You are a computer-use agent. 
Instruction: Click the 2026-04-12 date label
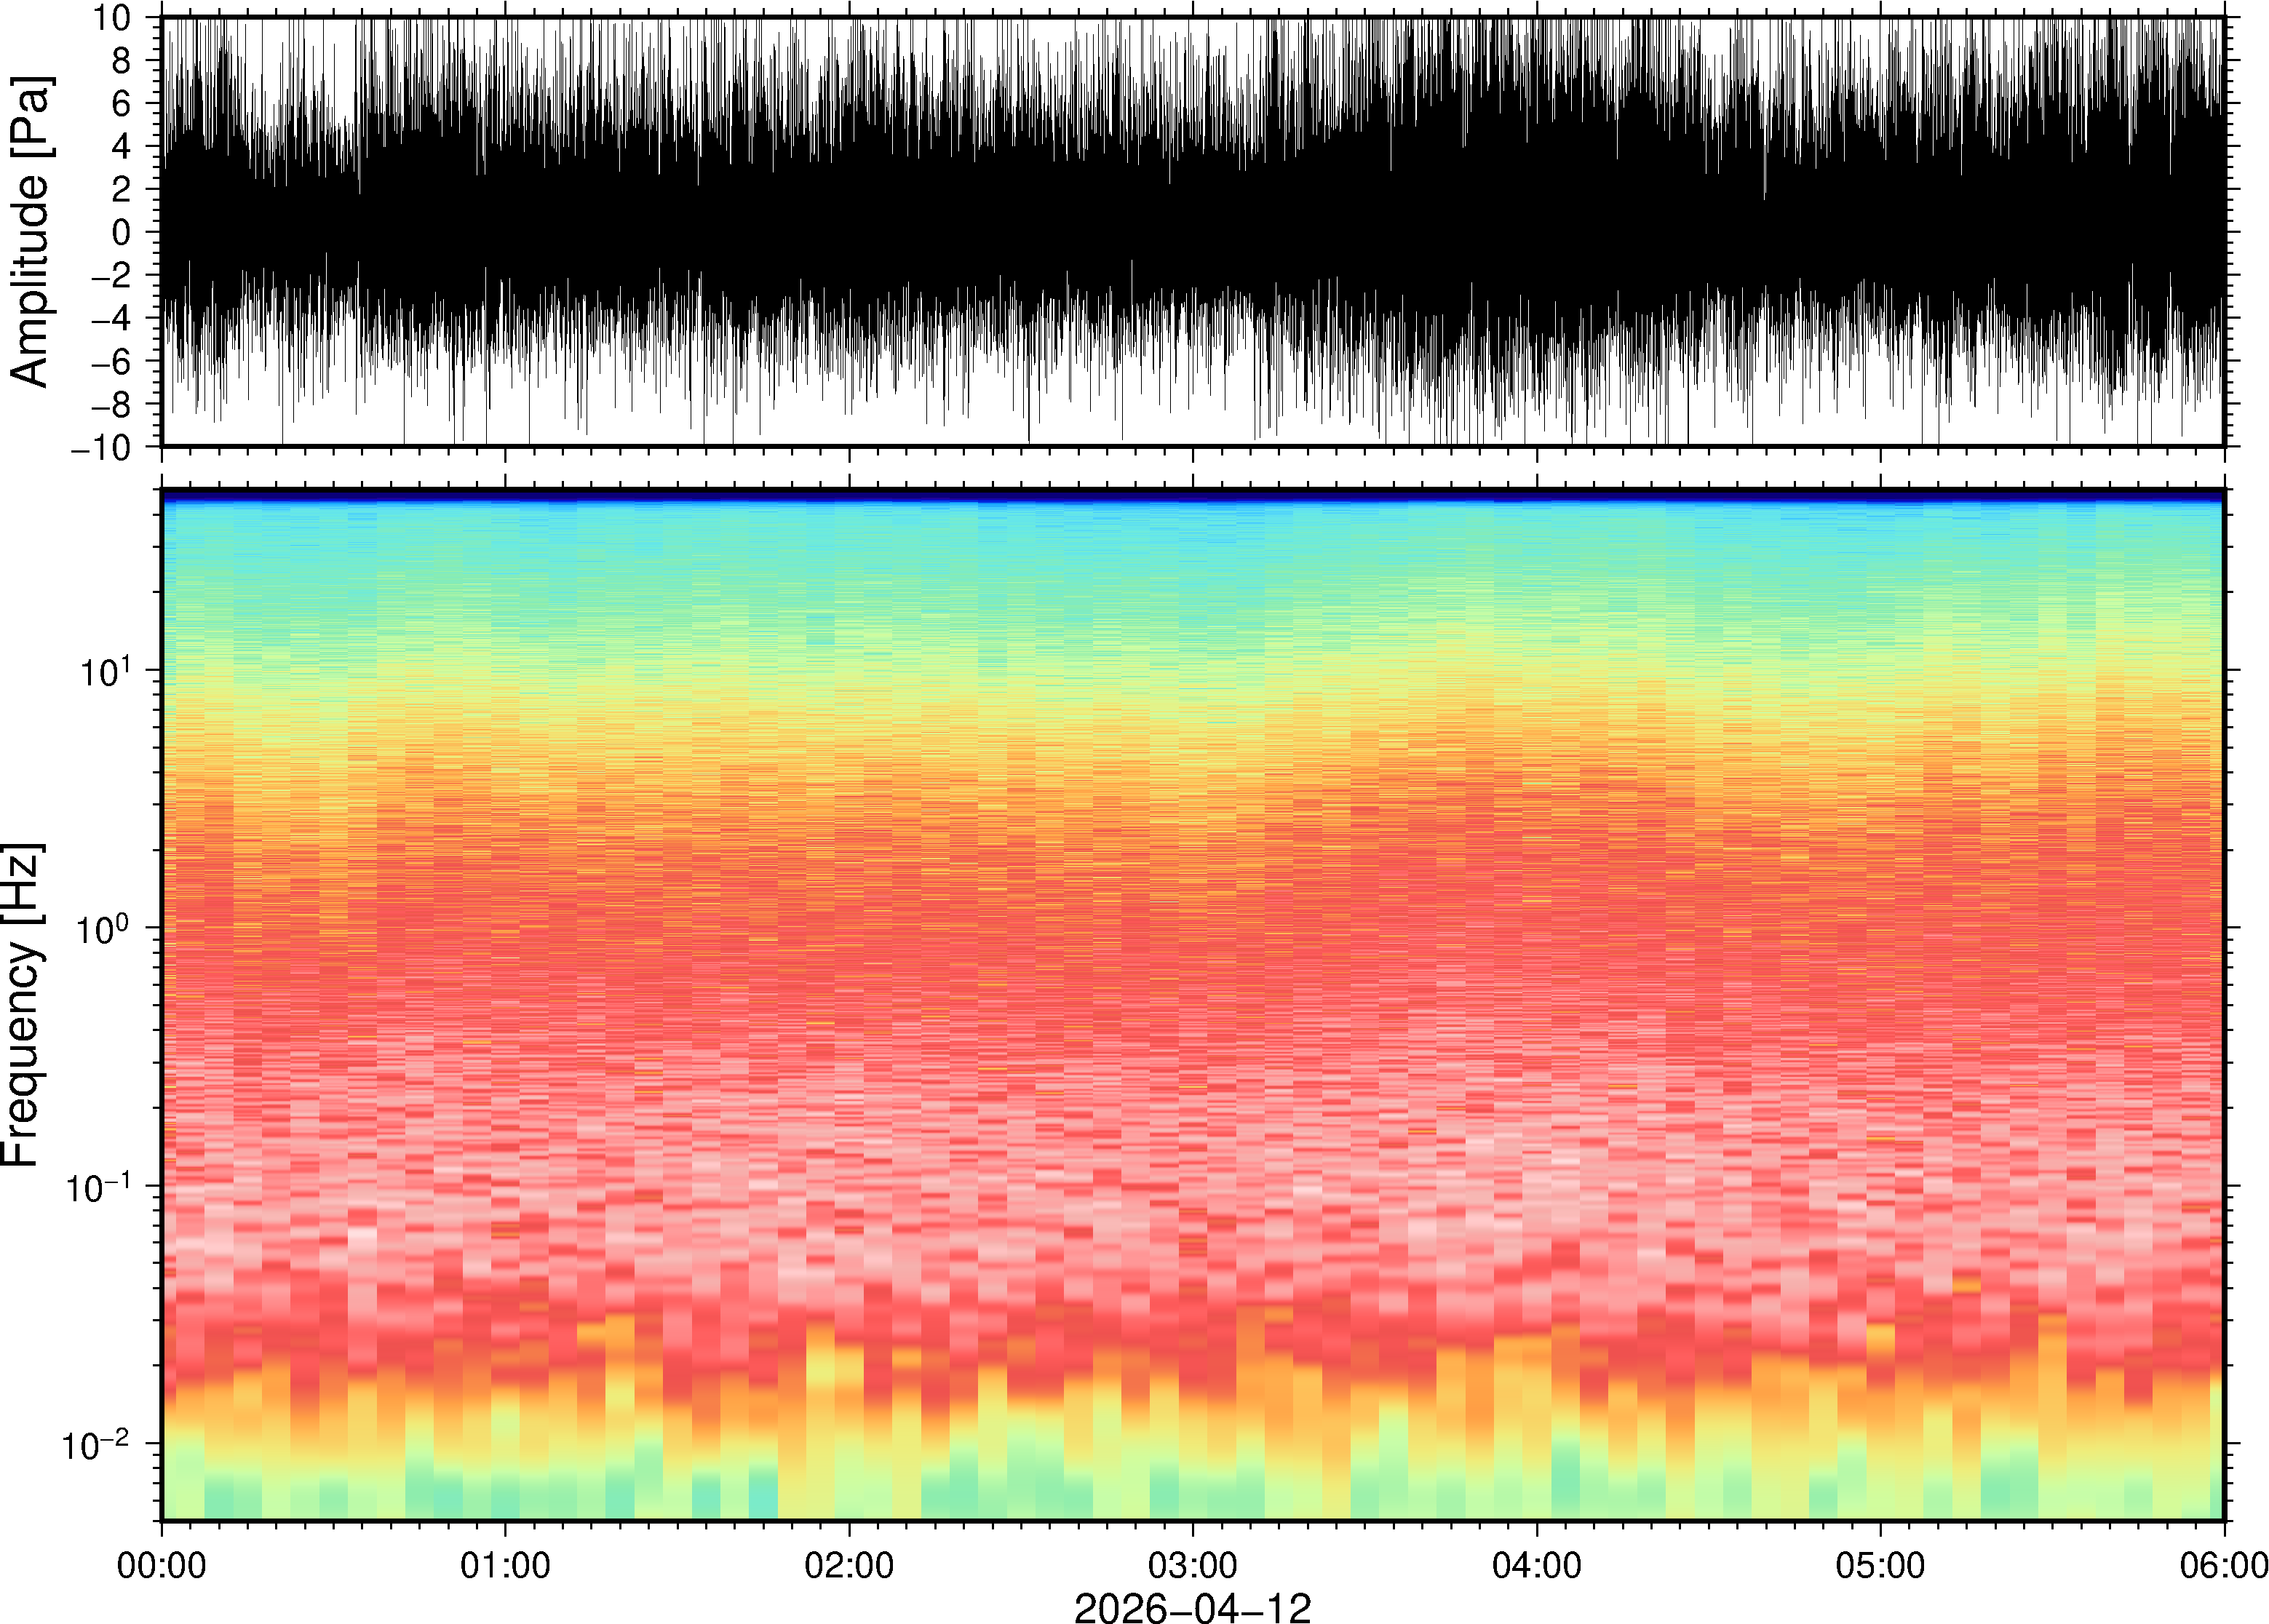pyautogui.click(x=1192, y=1607)
